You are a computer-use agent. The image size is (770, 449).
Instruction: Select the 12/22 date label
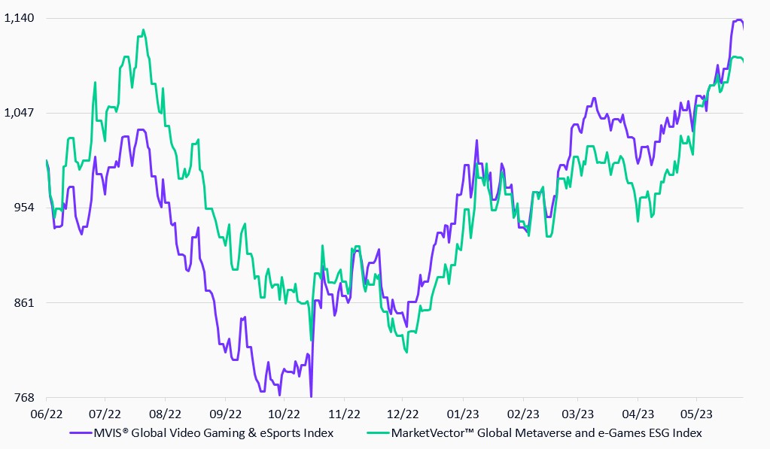pos(402,414)
